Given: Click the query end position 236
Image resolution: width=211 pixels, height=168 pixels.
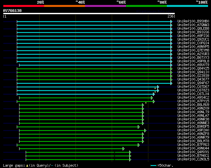Looking at the screenshot, I should pyautogui.click(x=170, y=16).
